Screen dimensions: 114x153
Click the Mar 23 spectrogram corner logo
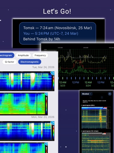tap(53, 123)
